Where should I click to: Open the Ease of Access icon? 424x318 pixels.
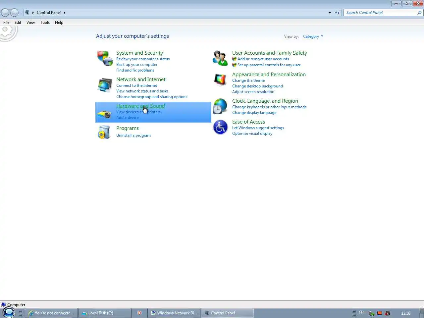pyautogui.click(x=220, y=127)
